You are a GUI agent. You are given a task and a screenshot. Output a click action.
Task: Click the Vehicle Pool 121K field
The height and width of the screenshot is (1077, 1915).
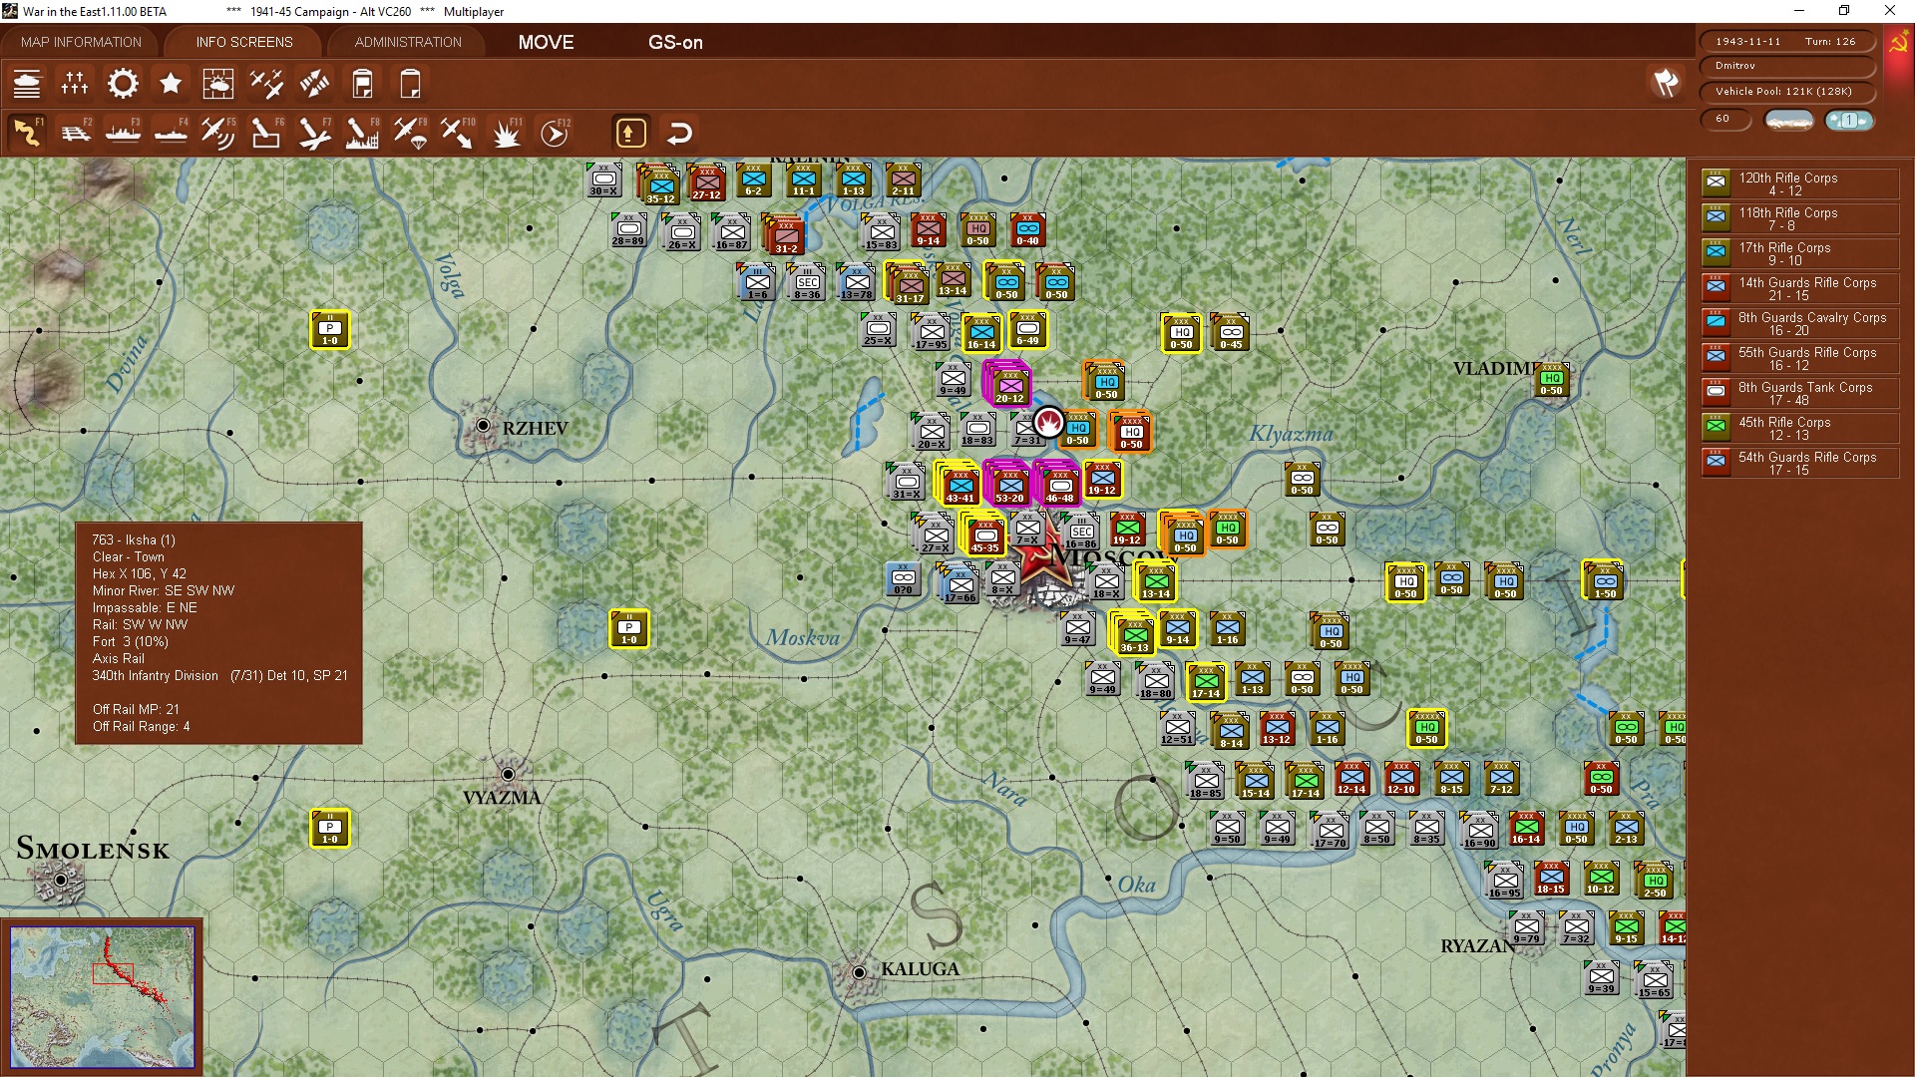(x=1786, y=92)
